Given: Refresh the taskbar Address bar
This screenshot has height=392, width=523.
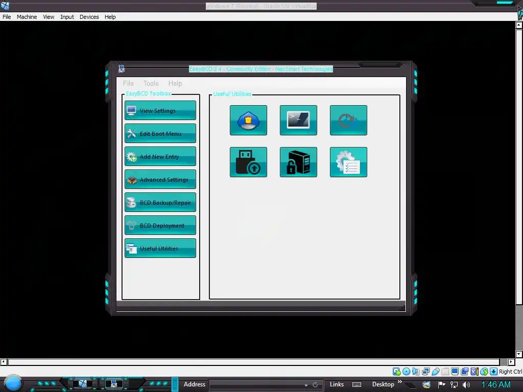Looking at the screenshot, I should point(315,385).
